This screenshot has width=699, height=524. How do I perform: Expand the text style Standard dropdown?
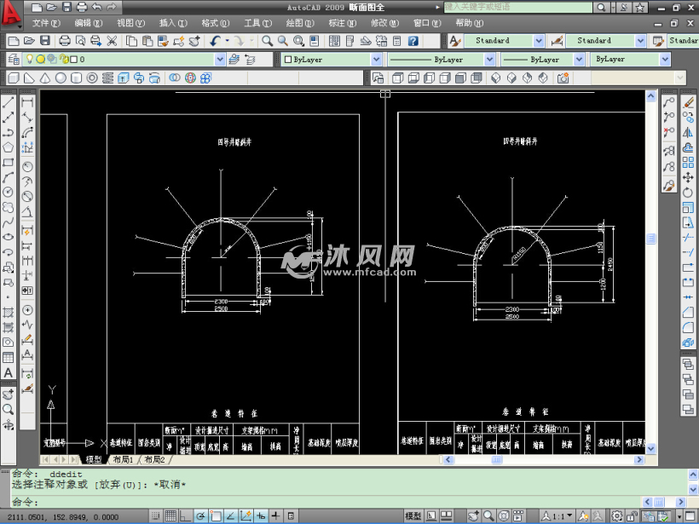[539, 41]
